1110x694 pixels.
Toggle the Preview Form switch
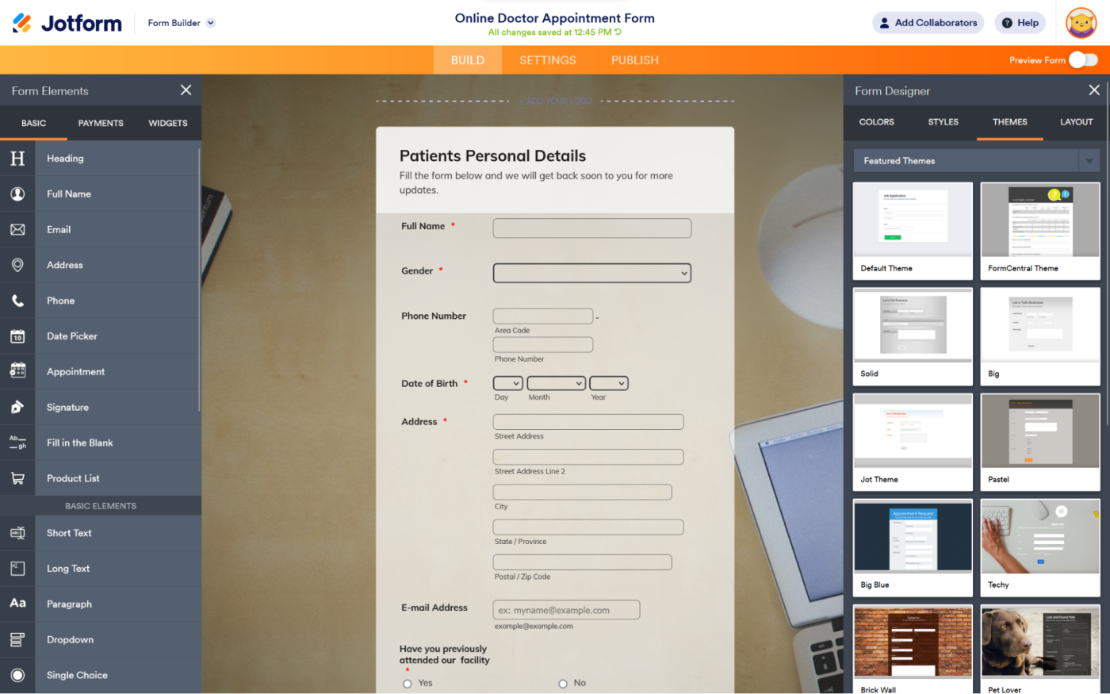1082,60
